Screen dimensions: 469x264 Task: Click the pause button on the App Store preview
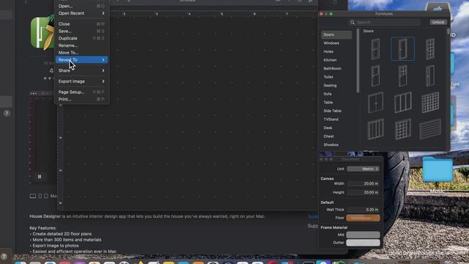[x=40, y=177]
